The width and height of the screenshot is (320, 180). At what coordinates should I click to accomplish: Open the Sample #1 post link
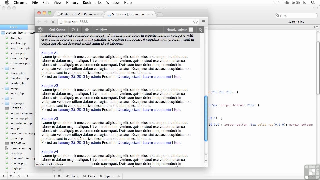(50, 53)
